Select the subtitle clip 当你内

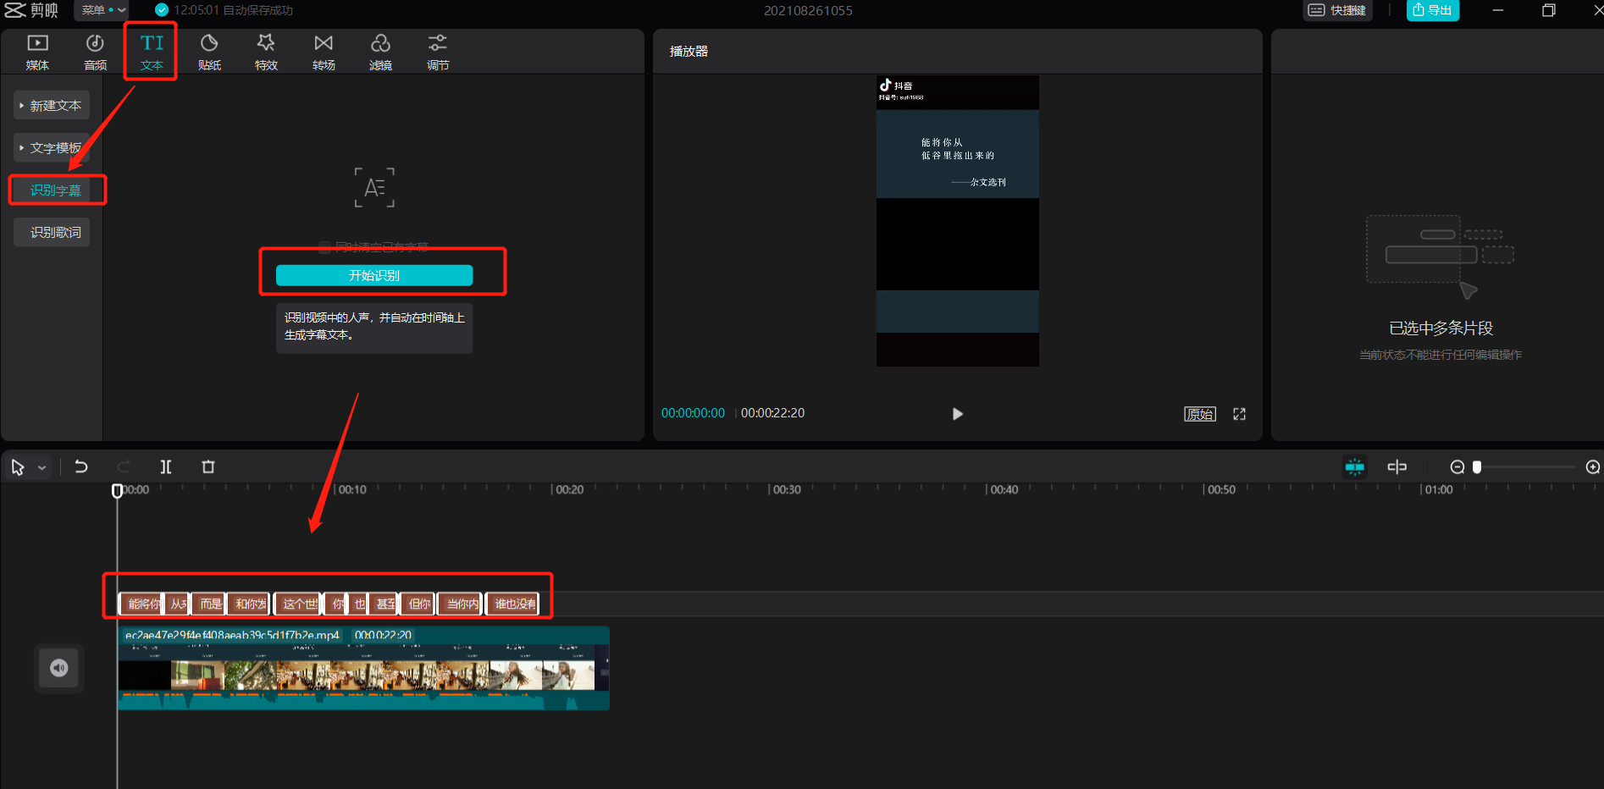pos(460,604)
